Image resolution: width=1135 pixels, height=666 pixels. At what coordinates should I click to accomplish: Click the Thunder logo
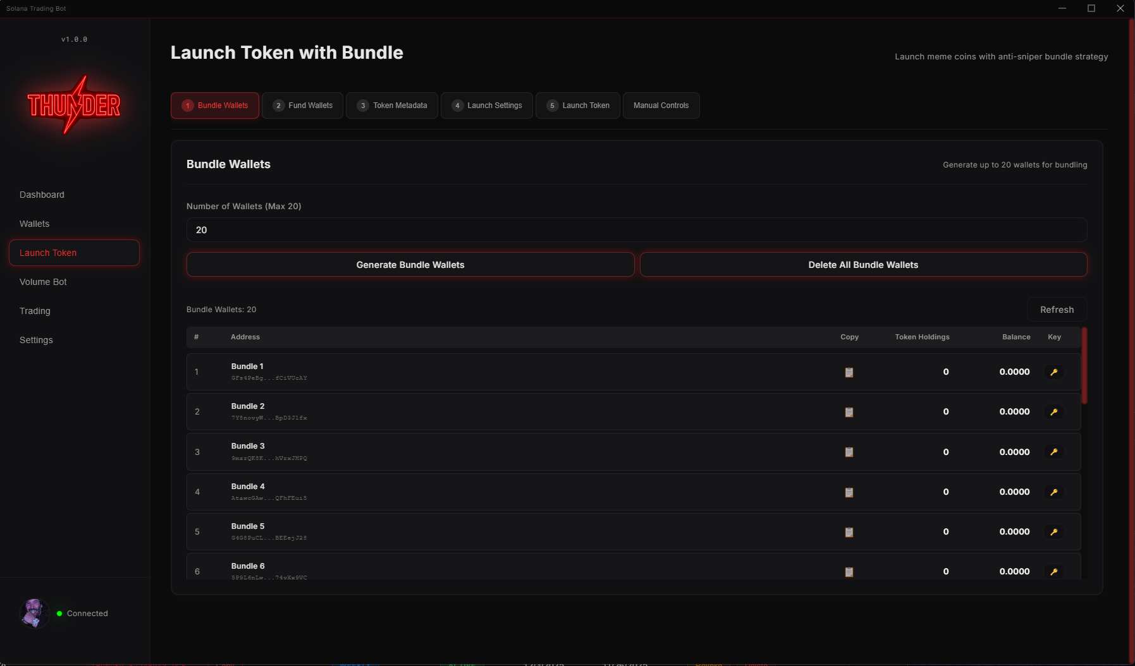coord(74,106)
